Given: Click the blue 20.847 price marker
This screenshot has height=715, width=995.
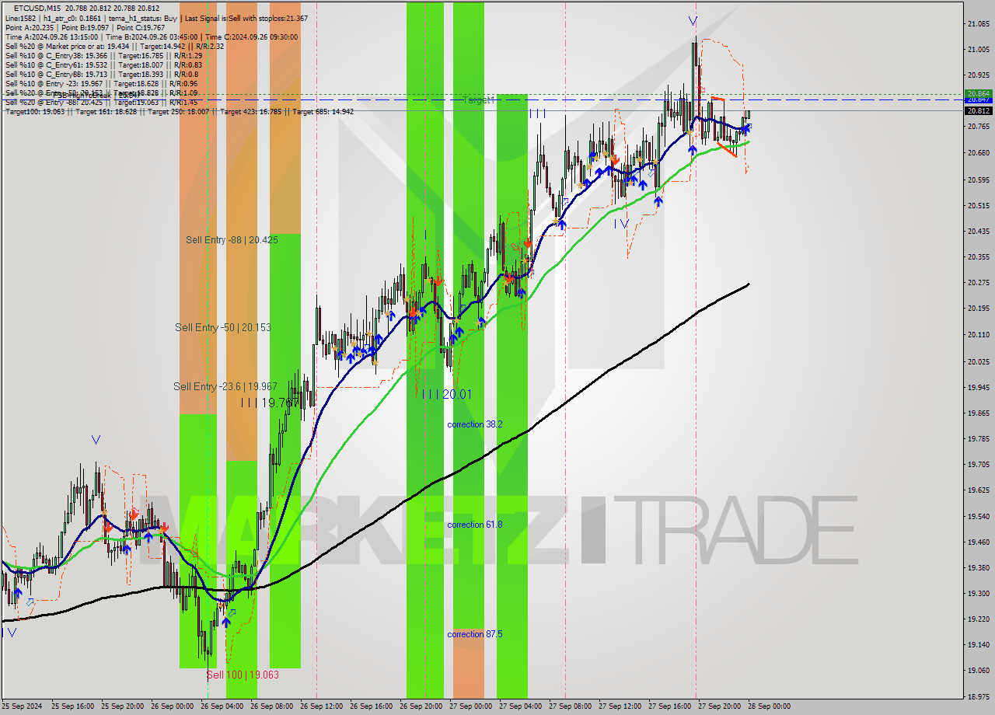Looking at the screenshot, I should [978, 99].
